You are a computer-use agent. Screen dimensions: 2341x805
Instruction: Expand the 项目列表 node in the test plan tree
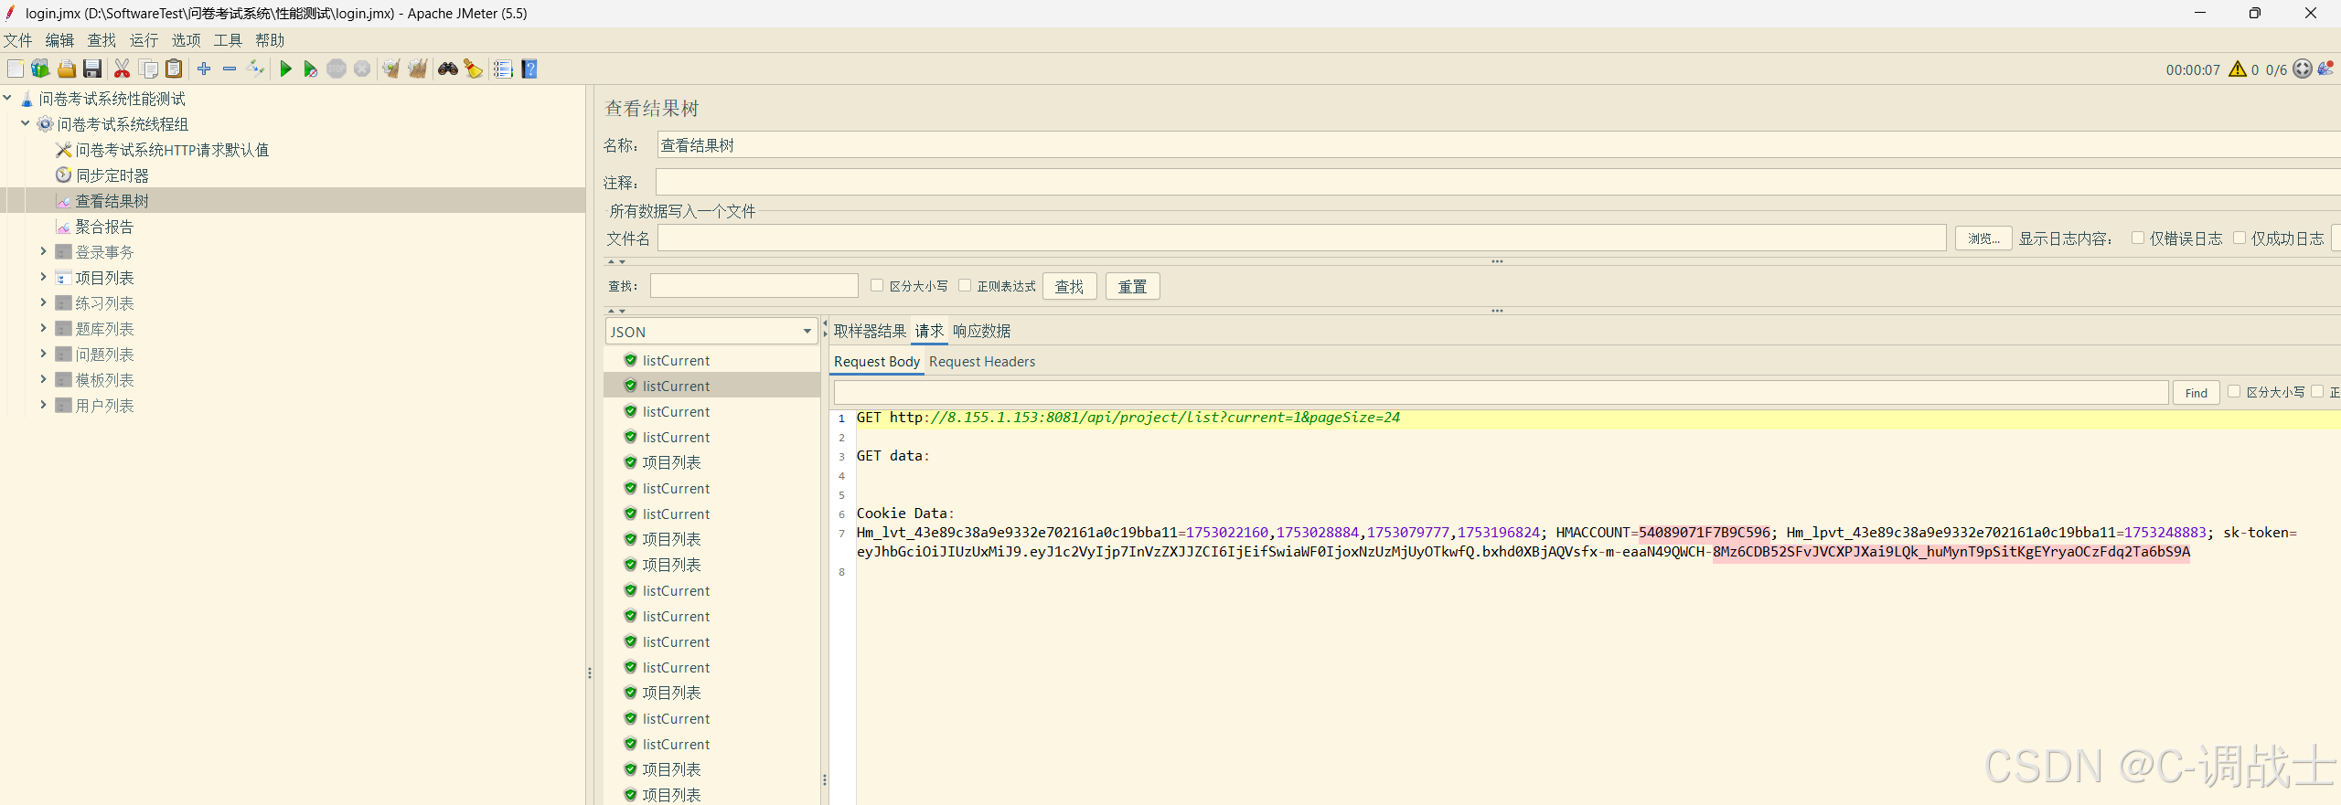43,277
